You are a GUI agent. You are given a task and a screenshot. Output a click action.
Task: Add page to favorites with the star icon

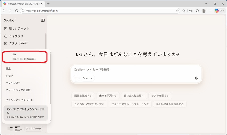click(x=177, y=11)
